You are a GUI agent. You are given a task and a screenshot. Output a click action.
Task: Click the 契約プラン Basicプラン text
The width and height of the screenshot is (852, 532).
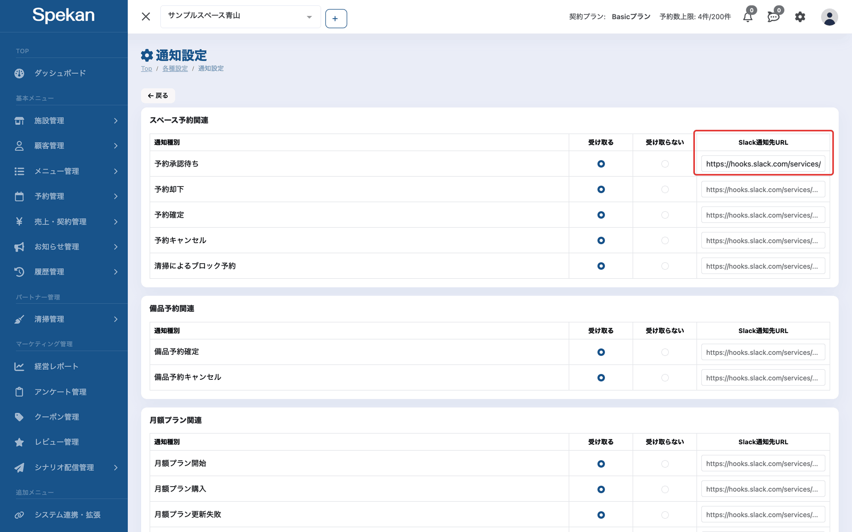click(x=610, y=17)
